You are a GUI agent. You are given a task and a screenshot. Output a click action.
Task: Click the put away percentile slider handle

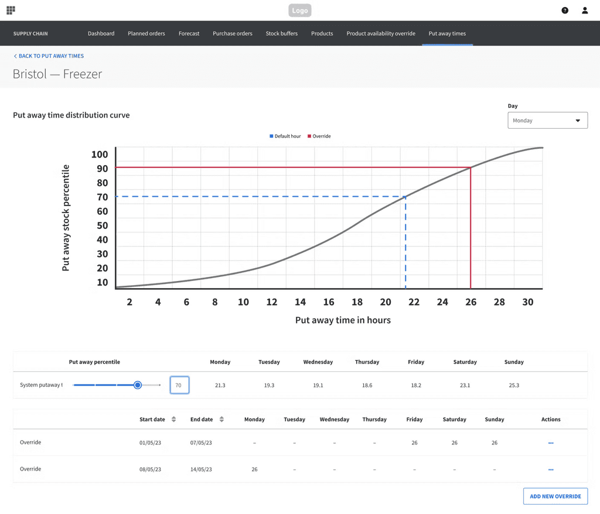pyautogui.click(x=138, y=385)
